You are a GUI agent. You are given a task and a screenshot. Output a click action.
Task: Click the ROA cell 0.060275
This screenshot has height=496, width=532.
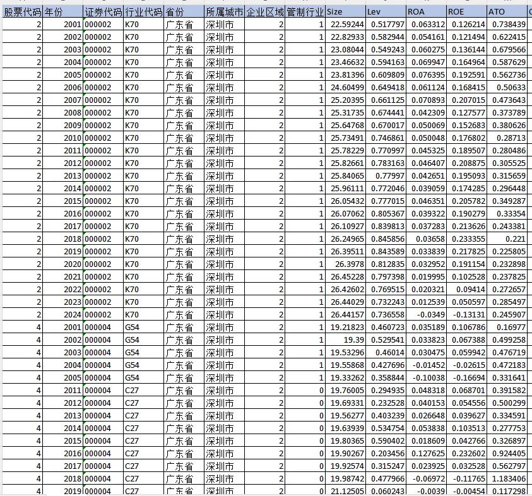tap(426, 49)
